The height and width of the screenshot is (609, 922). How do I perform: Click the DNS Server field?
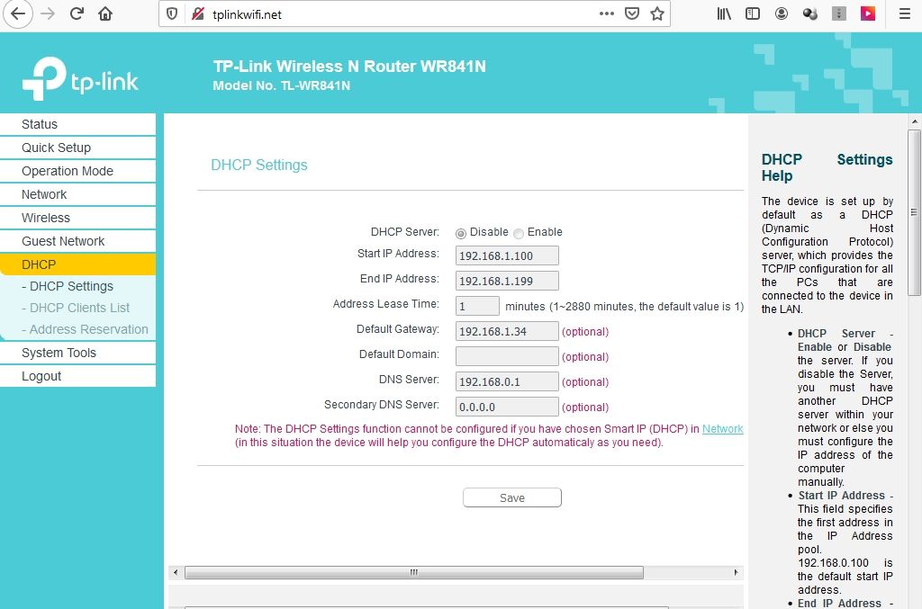pos(507,381)
